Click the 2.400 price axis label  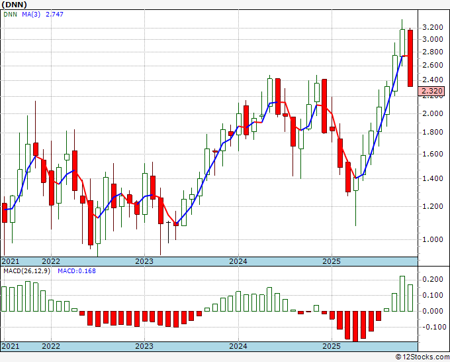(433, 80)
